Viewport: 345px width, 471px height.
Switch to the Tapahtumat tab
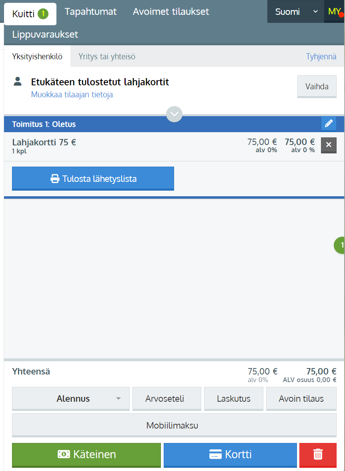point(90,12)
